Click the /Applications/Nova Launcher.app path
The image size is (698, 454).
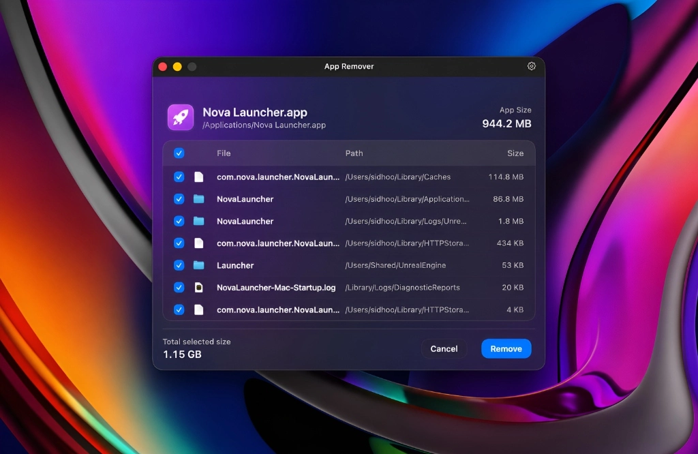pyautogui.click(x=264, y=125)
